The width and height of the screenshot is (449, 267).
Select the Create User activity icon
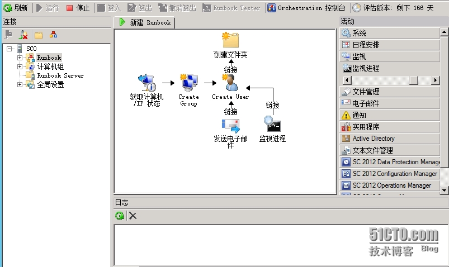click(230, 83)
